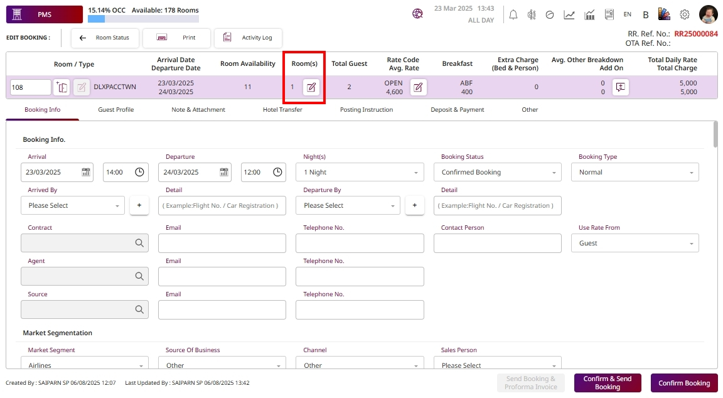
Task: Switch to the Guest Profile tab
Action: click(115, 109)
